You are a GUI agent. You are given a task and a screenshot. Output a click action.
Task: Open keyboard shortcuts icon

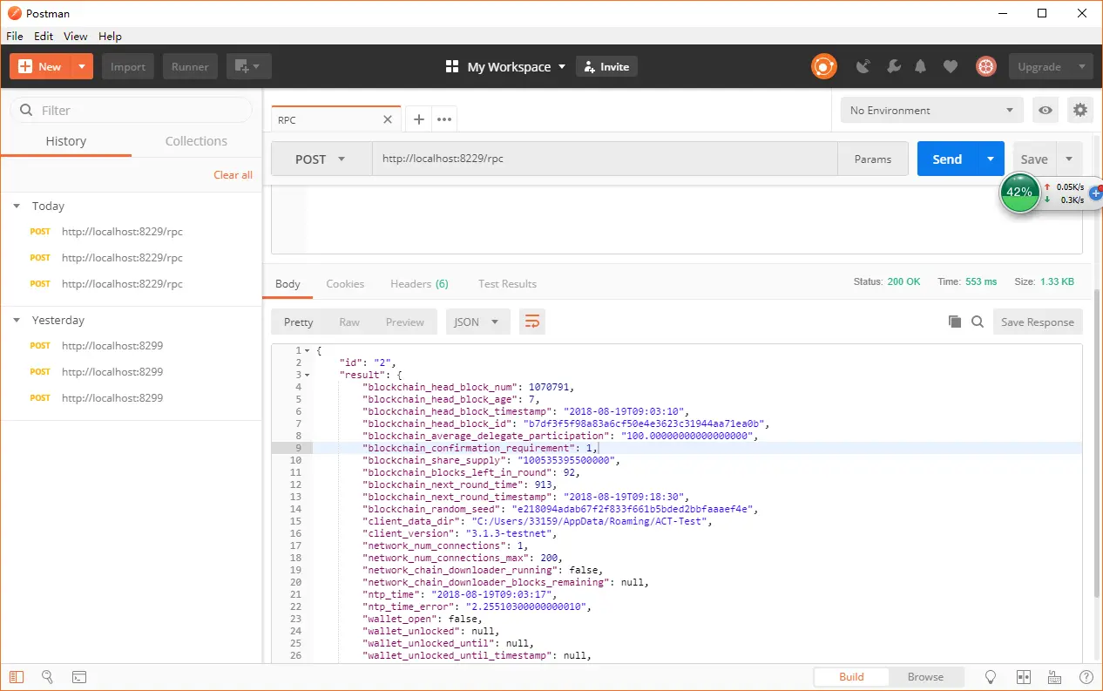pos(1055,677)
